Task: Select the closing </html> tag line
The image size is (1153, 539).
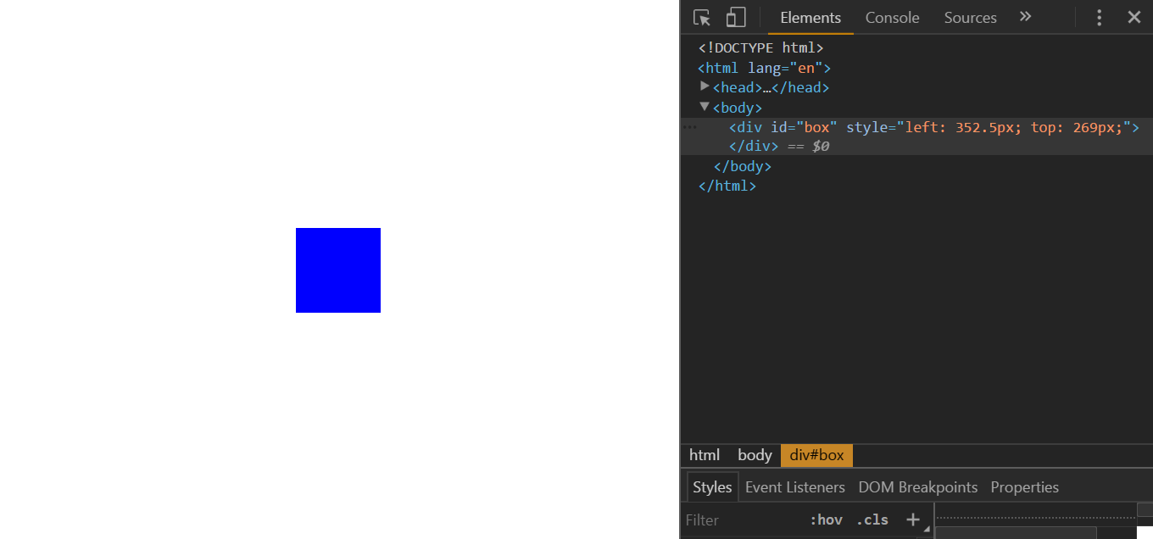Action: 727,186
